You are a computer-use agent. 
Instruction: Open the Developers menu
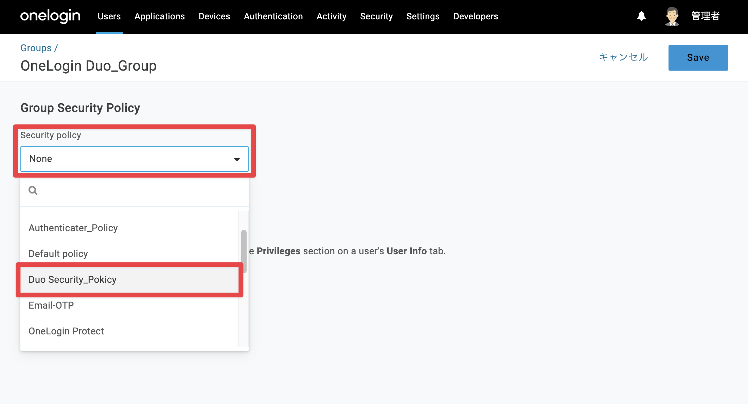(x=476, y=16)
